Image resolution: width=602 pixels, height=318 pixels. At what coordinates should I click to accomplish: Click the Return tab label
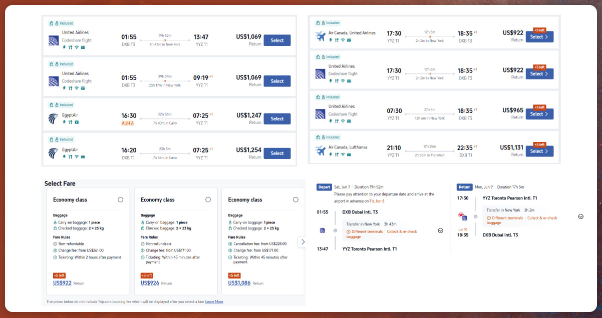[464, 187]
